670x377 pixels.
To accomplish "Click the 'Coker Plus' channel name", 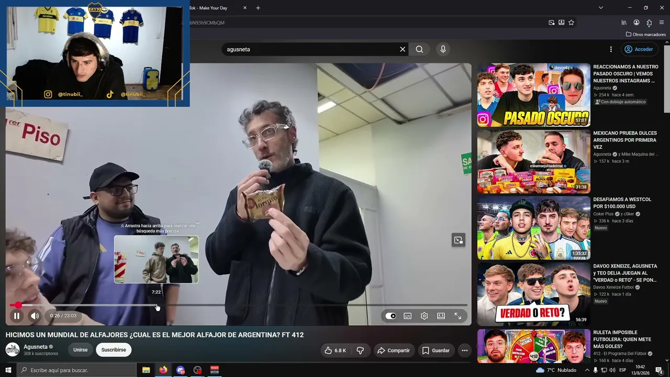I will 604,214.
